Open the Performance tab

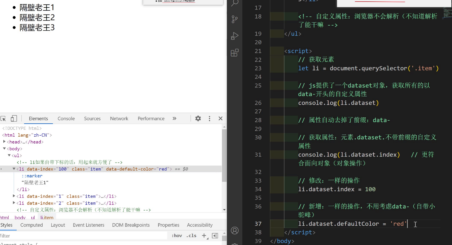(151, 118)
